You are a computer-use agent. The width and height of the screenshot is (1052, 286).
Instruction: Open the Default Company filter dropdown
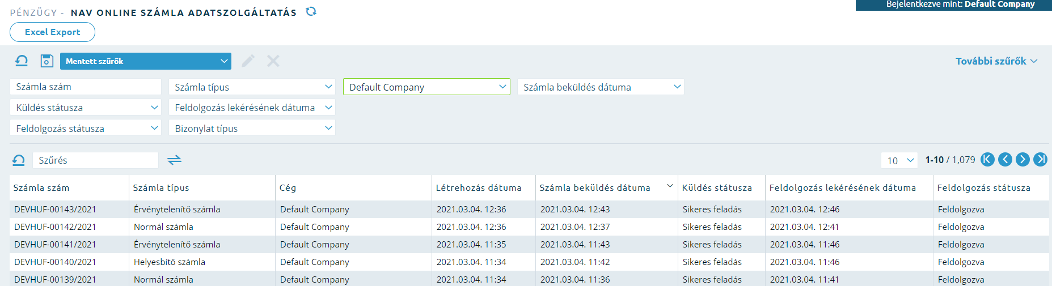coord(426,87)
